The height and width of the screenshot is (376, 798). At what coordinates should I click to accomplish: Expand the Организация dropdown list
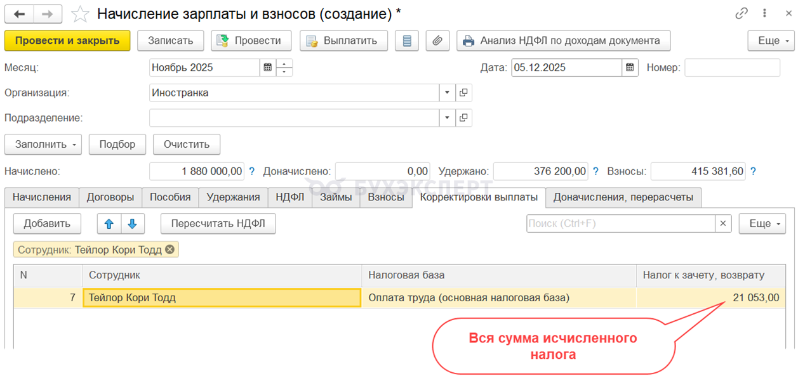447,93
